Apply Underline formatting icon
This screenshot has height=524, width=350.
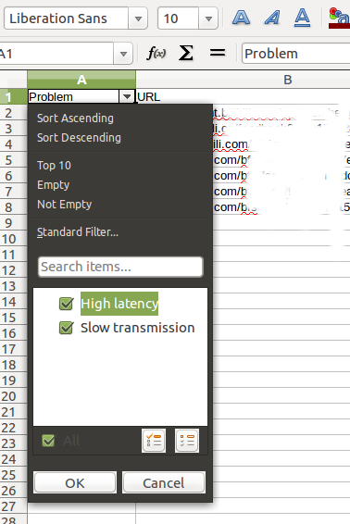[302, 18]
